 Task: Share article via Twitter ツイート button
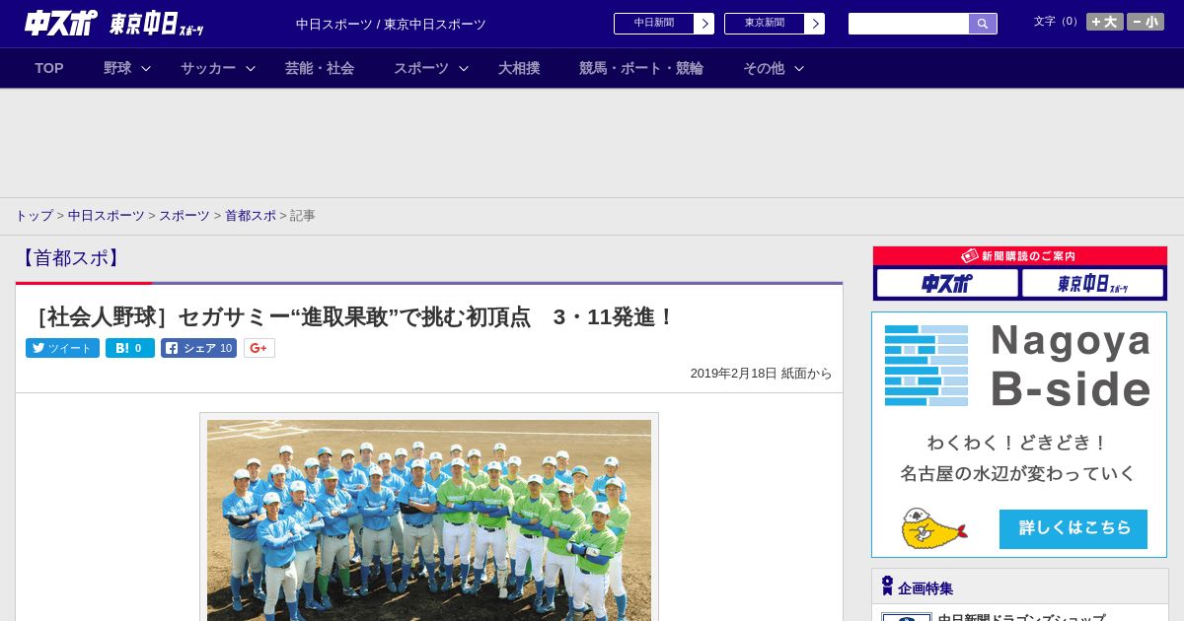[x=62, y=348]
